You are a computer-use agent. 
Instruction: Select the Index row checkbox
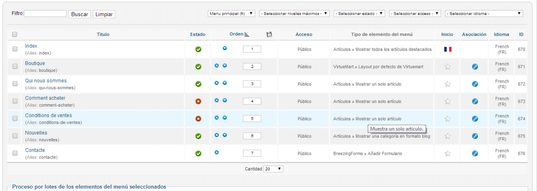click(15, 49)
